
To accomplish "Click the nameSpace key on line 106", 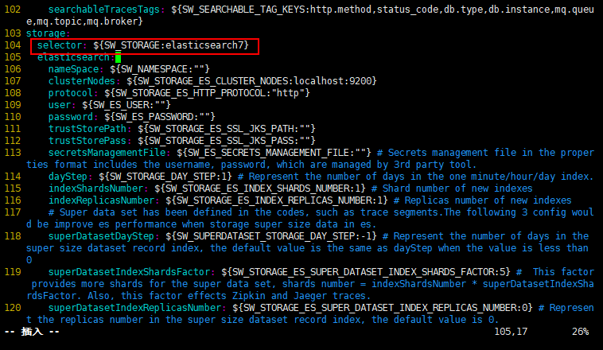I will (73, 69).
